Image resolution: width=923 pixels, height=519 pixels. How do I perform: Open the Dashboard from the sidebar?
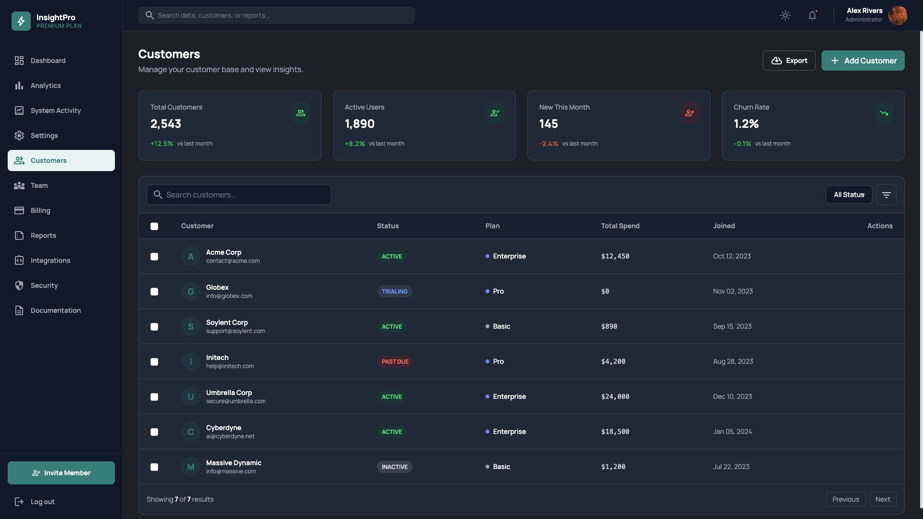coord(48,61)
